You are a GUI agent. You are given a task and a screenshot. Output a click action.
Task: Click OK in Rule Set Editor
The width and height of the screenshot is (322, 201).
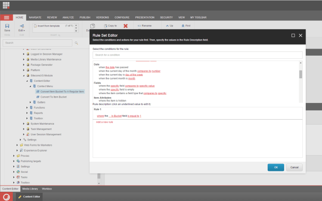point(276,167)
